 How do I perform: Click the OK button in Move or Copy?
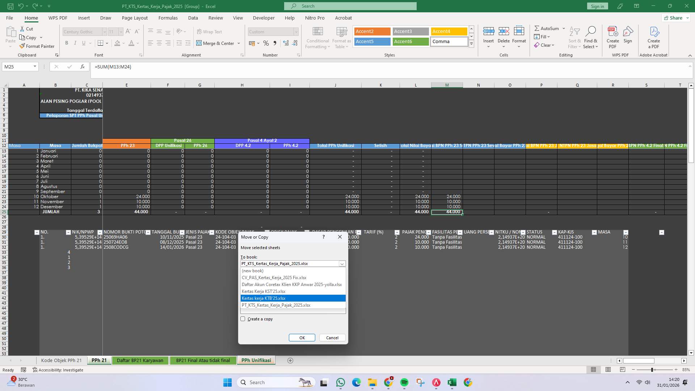click(302, 337)
